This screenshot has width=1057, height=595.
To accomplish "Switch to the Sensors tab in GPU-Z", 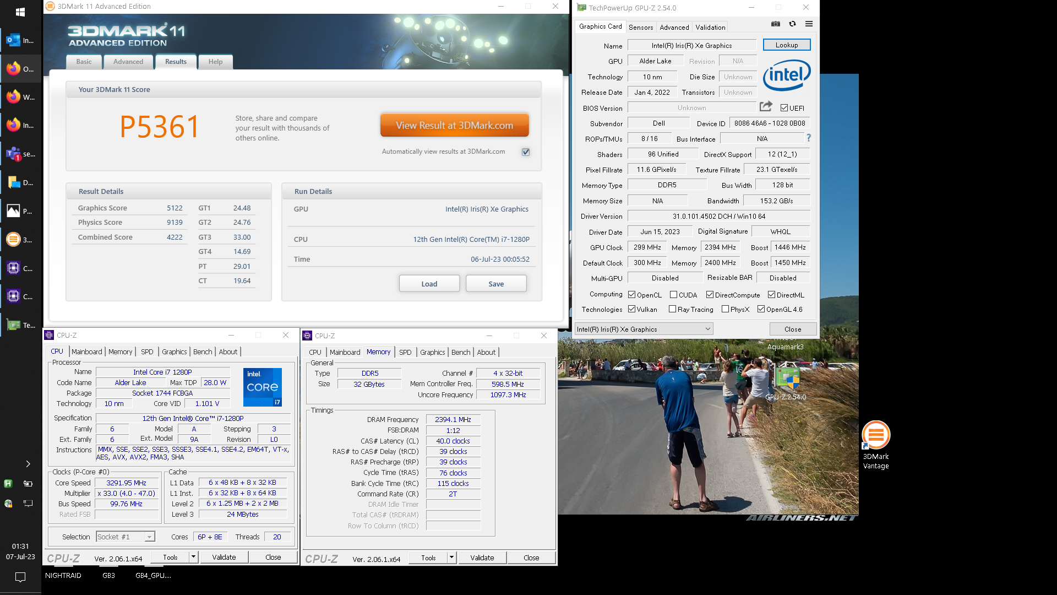I will tap(641, 27).
